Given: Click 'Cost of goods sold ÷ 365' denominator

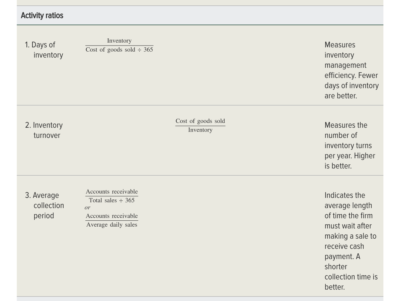Looking at the screenshot, I should [119, 49].
